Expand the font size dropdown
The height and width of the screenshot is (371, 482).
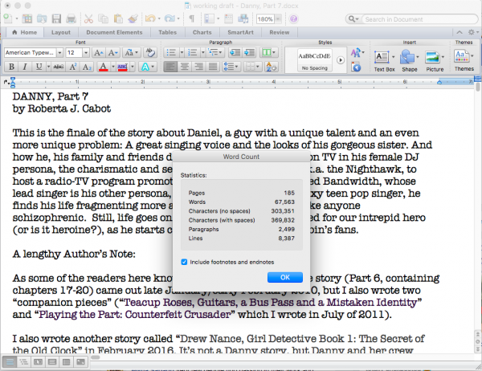[85, 52]
